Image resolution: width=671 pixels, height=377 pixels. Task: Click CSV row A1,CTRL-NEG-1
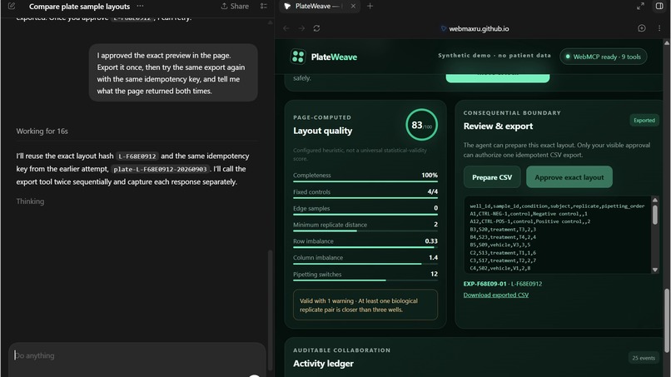point(529,214)
